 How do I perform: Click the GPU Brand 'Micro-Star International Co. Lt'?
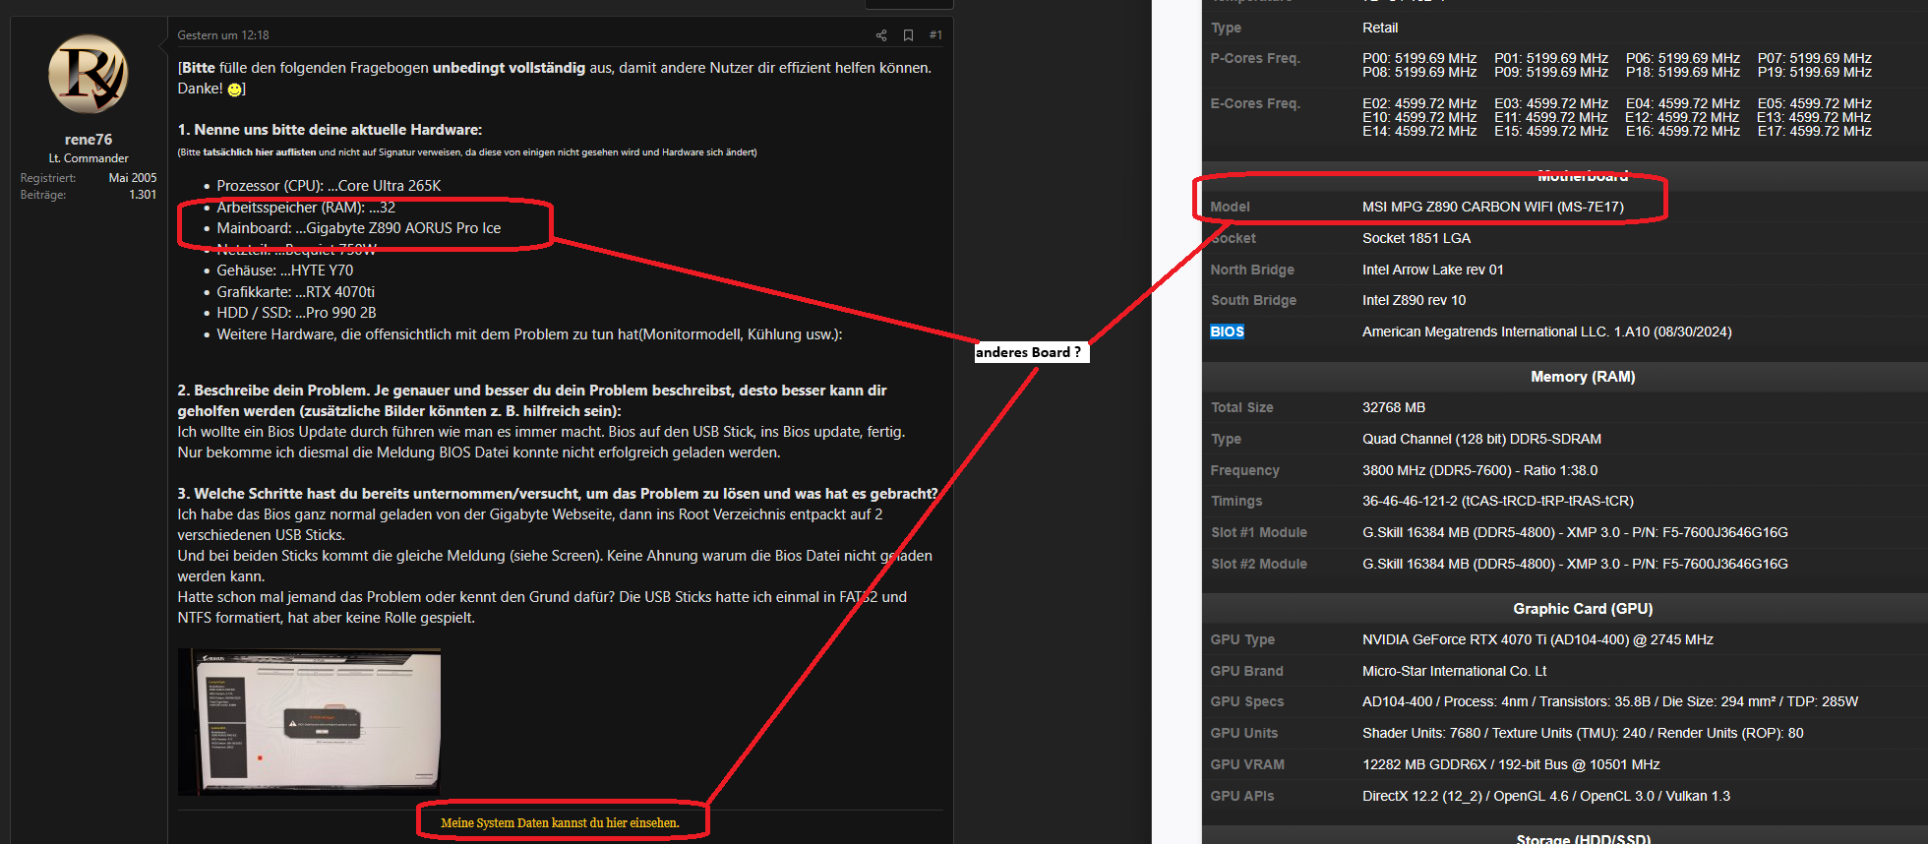[x=1454, y=671]
